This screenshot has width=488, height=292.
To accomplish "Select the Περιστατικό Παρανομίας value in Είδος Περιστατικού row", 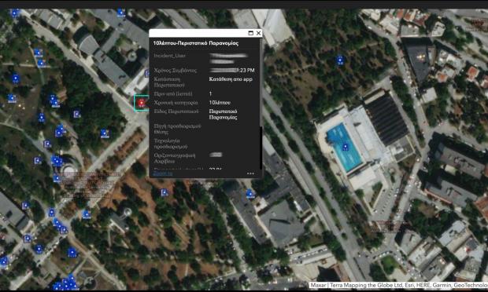I will coord(224,114).
